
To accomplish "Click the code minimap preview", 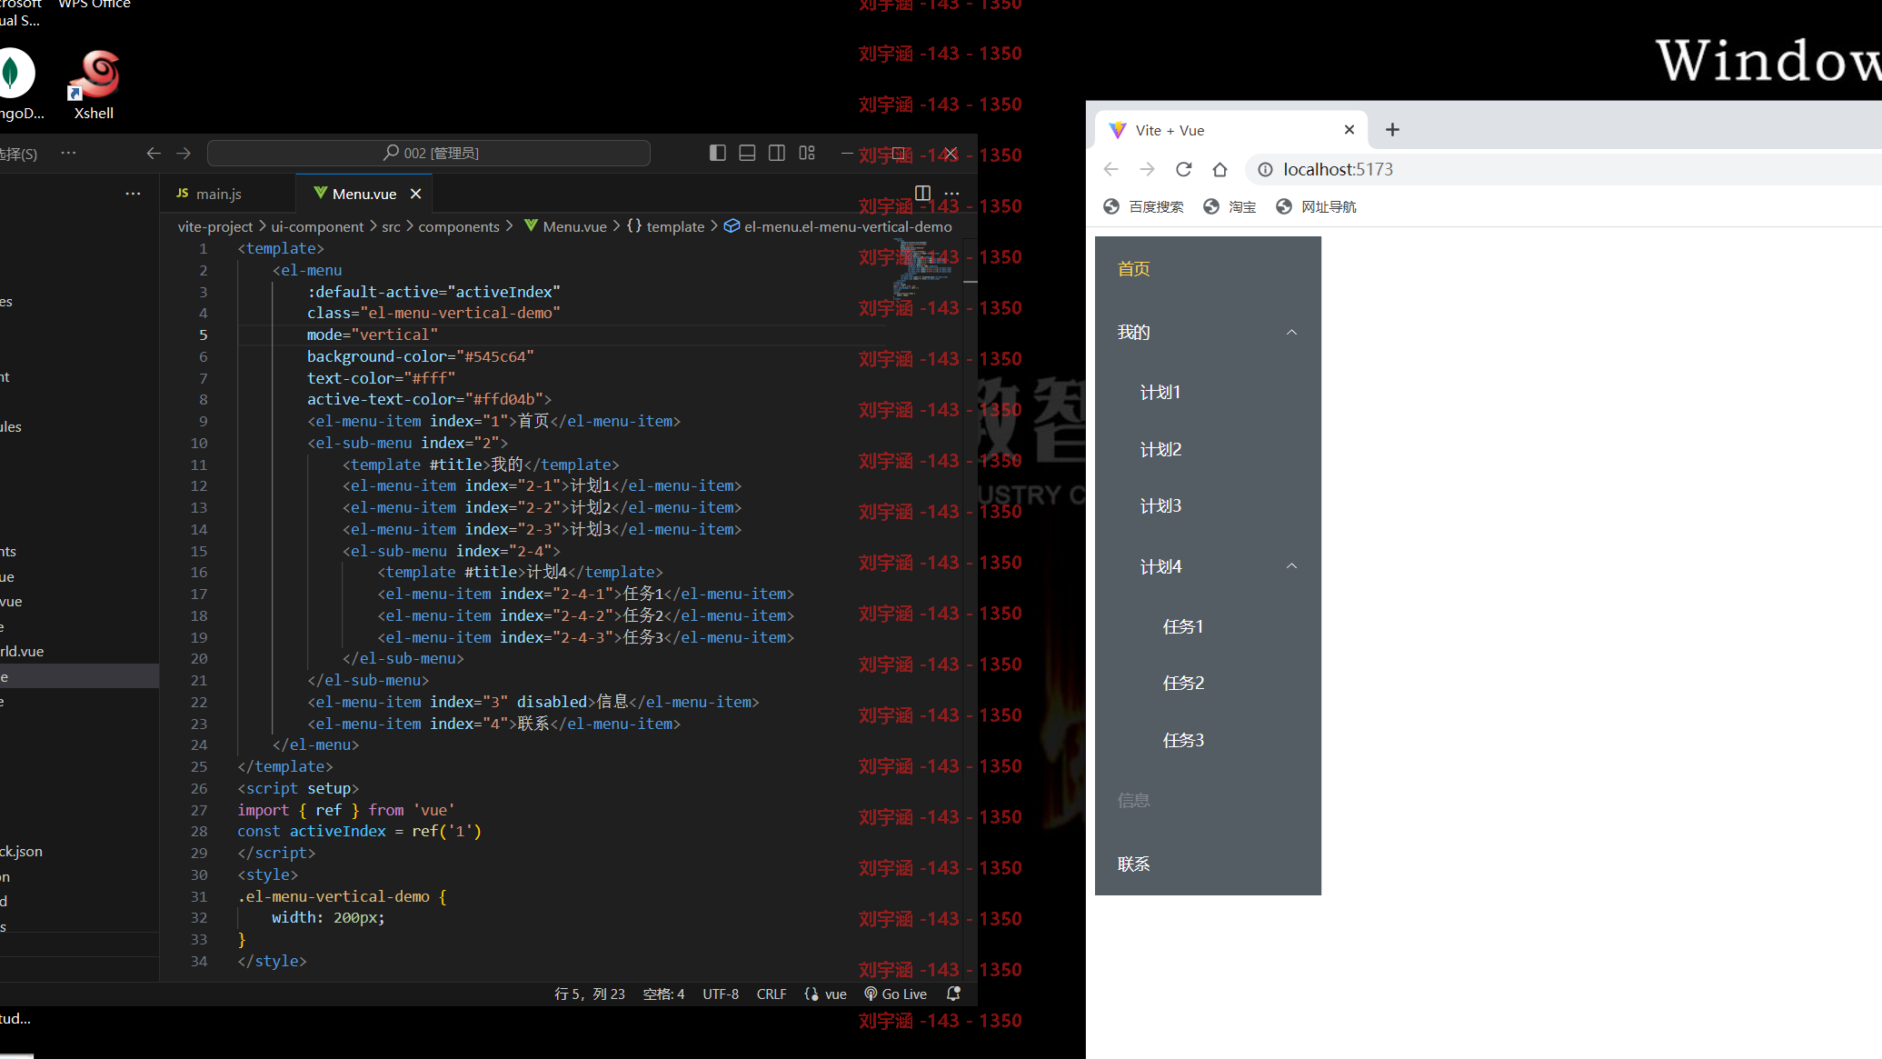I will pyautogui.click(x=923, y=268).
